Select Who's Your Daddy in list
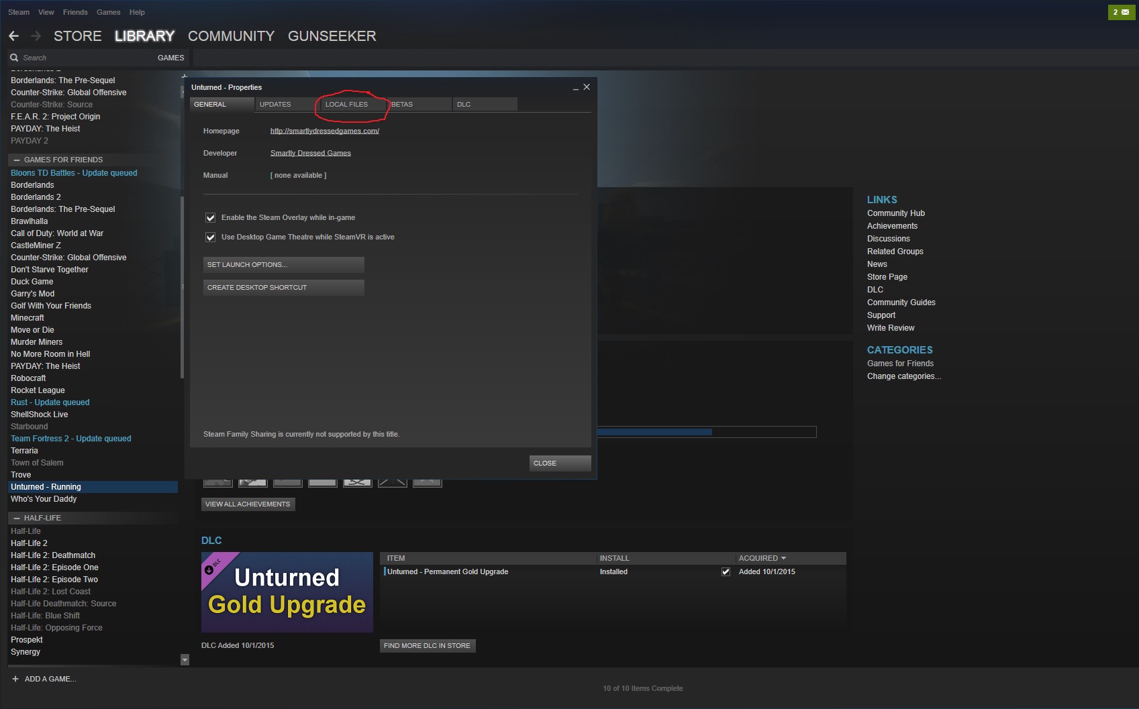 [x=44, y=499]
